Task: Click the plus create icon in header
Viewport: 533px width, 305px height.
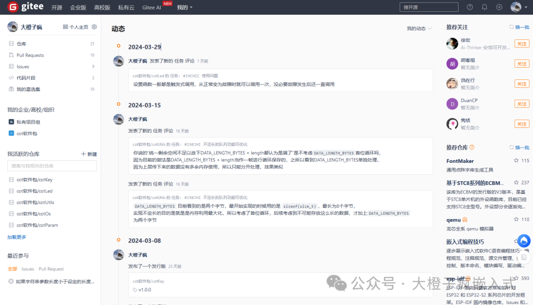Action: [499, 7]
